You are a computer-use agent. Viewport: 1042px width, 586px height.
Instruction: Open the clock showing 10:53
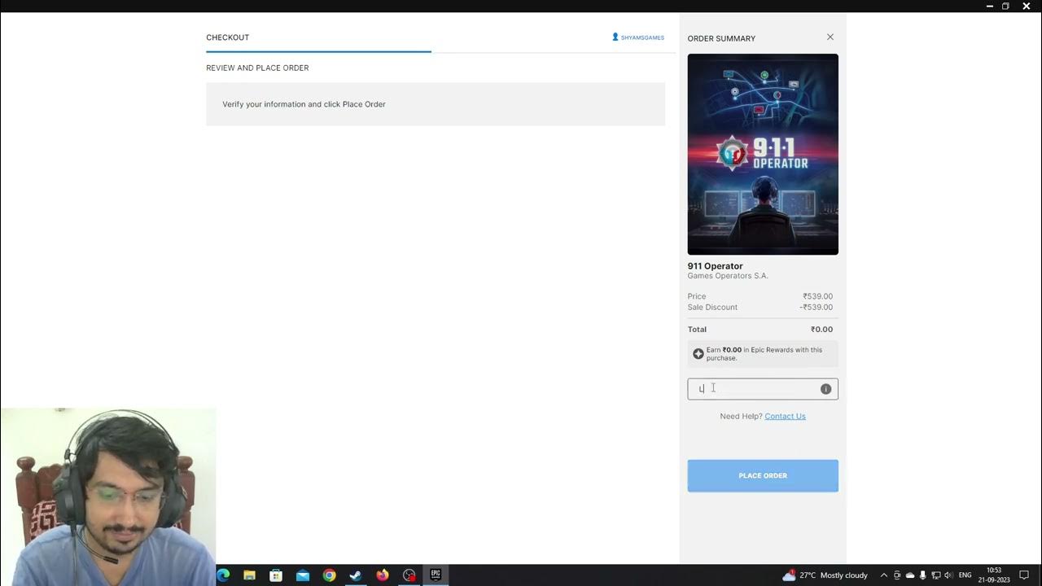994,575
